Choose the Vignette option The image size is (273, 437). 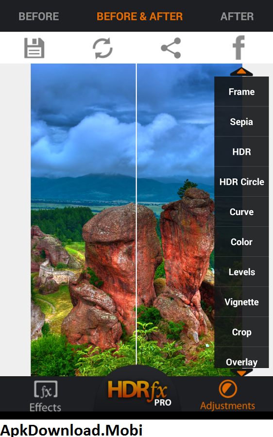(x=241, y=302)
